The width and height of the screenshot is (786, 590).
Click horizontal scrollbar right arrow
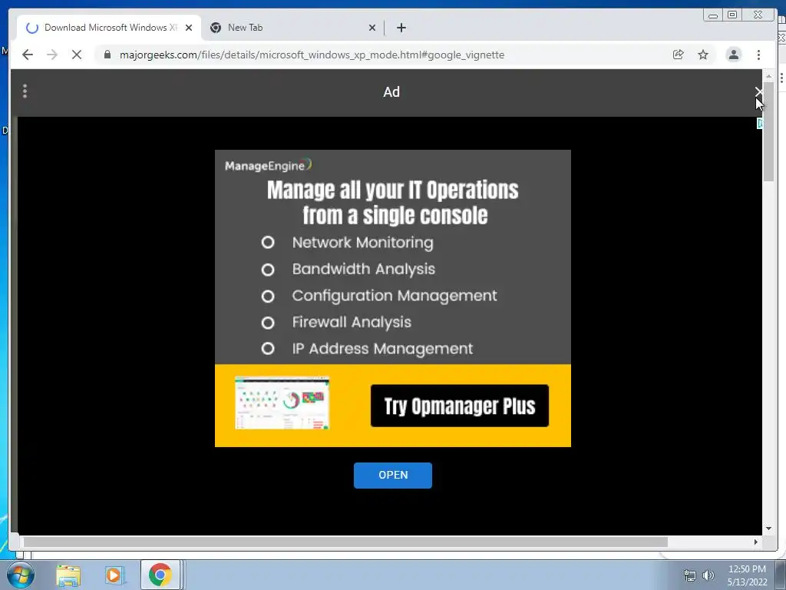[x=756, y=542]
